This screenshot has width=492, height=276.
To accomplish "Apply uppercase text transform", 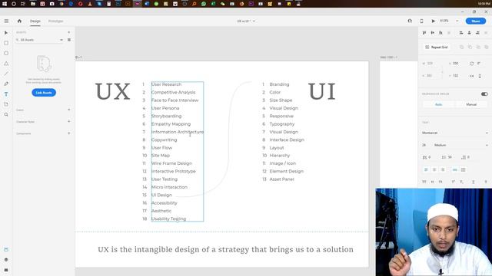I will 424,182.
